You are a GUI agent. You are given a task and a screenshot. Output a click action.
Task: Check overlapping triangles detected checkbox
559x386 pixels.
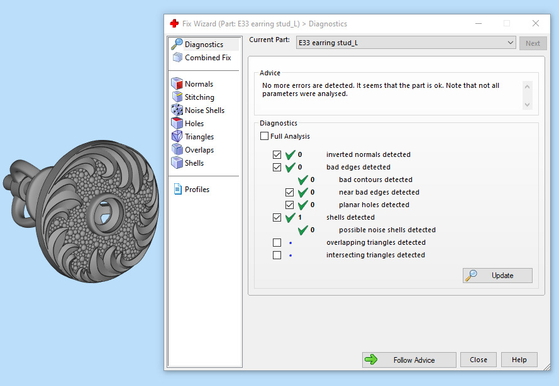[277, 243]
